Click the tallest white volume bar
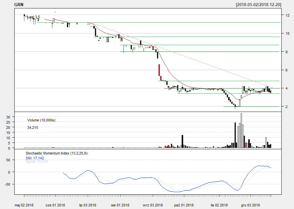 (241, 130)
